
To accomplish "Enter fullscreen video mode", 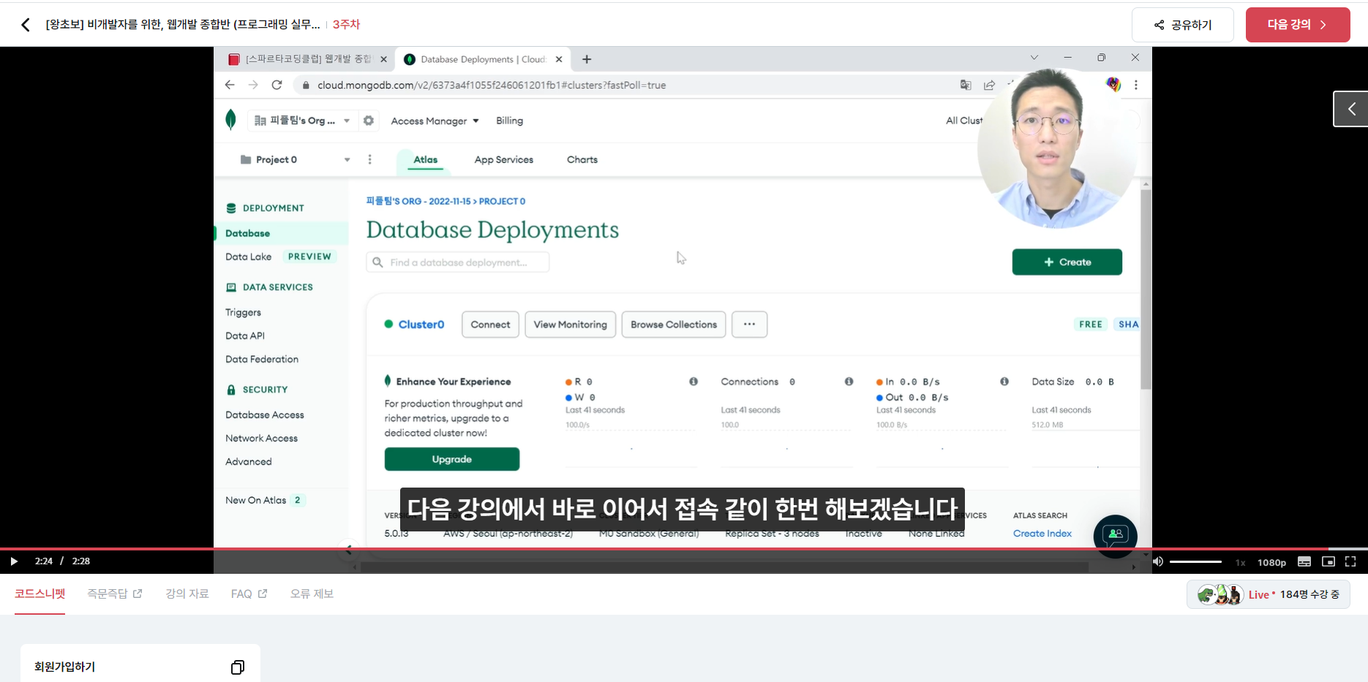I will tap(1350, 561).
